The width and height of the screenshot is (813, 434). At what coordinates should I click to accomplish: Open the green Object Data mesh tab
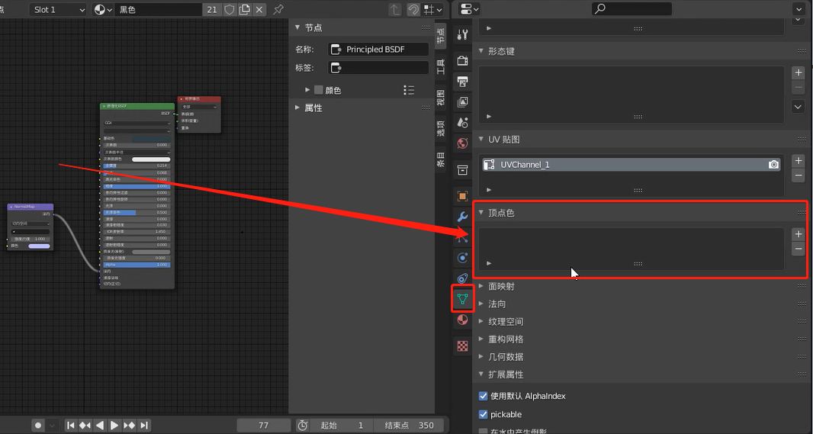[462, 299]
